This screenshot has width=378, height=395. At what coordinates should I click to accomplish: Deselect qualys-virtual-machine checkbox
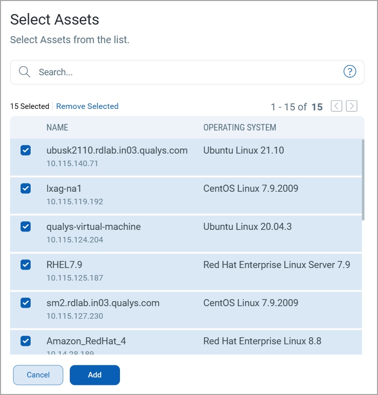pyautogui.click(x=26, y=227)
